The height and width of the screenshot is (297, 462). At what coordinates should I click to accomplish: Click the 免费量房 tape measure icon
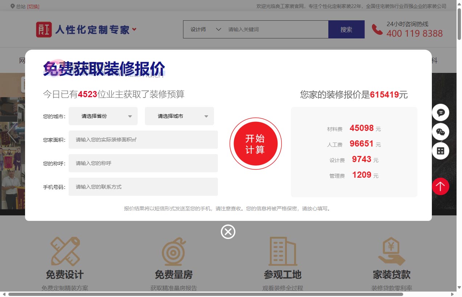coord(174,251)
